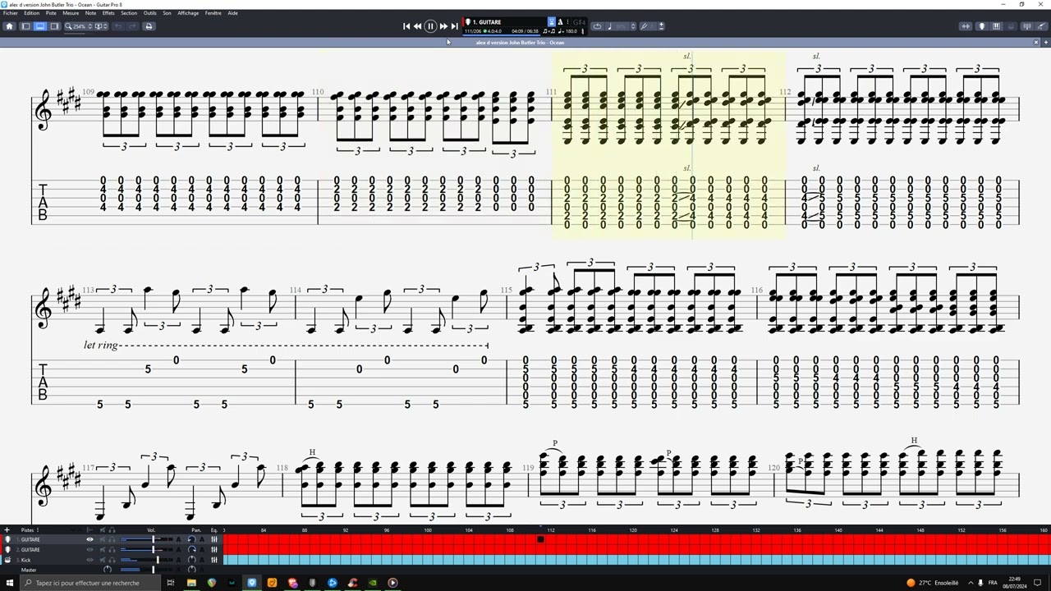This screenshot has height=591, width=1051.
Task: Fast forward to the next bar
Action: (x=443, y=26)
